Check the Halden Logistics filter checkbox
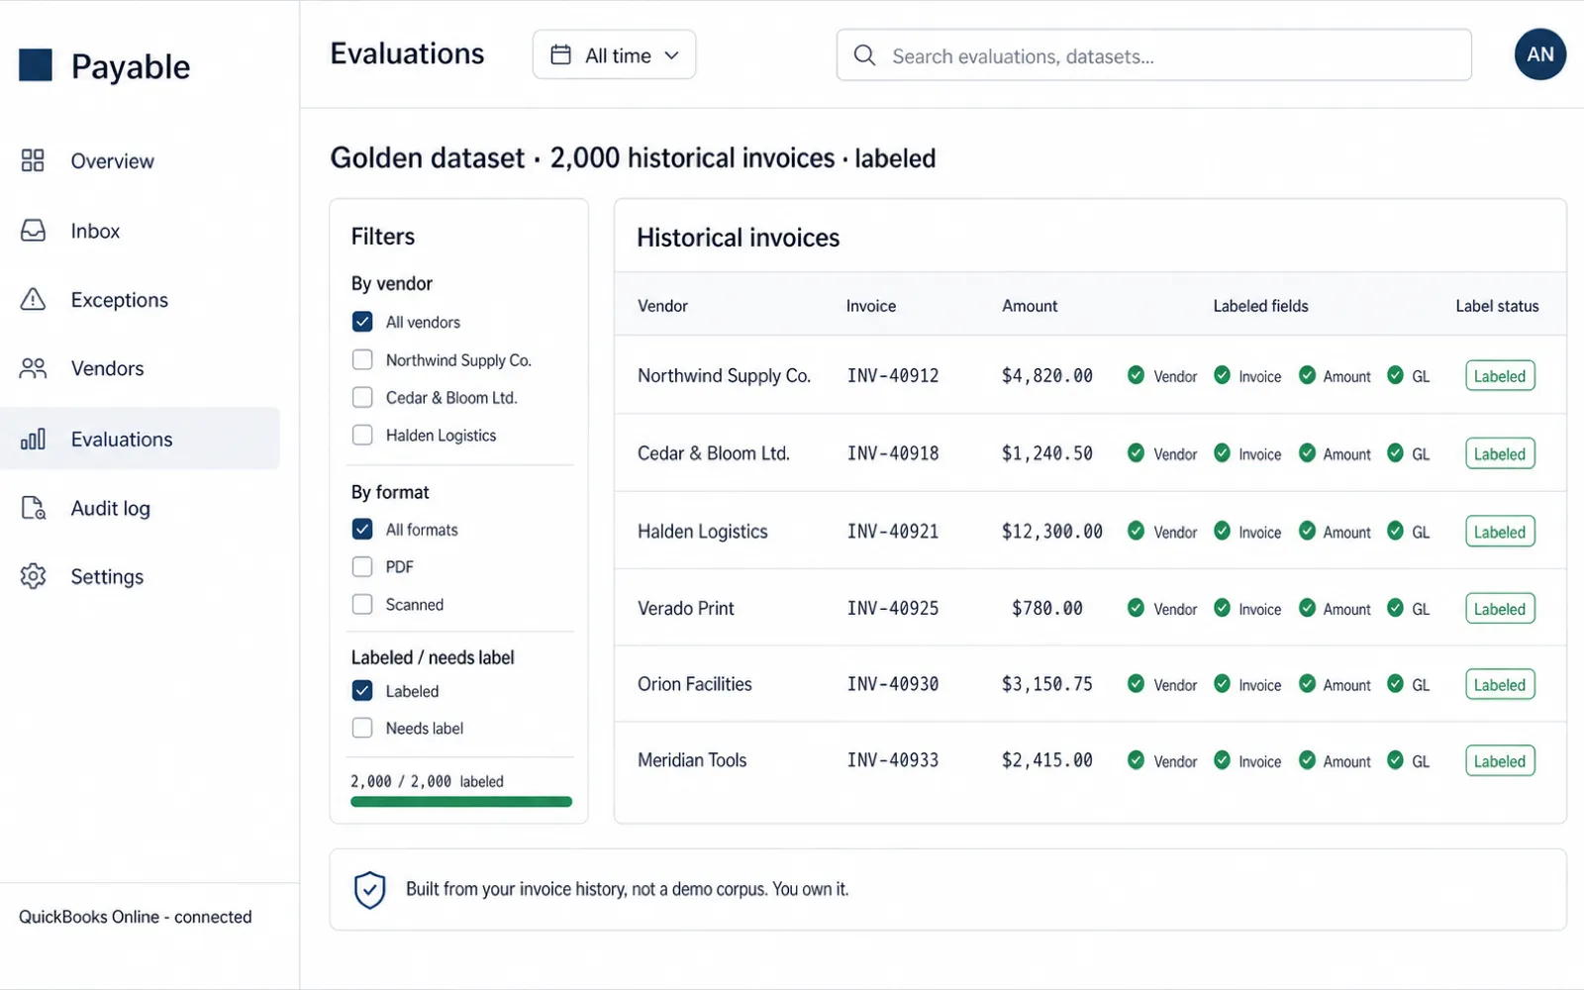 point(362,435)
